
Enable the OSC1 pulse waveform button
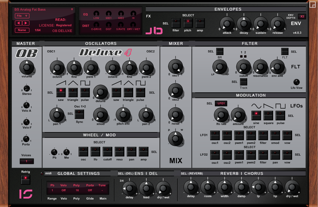[x=85, y=93]
